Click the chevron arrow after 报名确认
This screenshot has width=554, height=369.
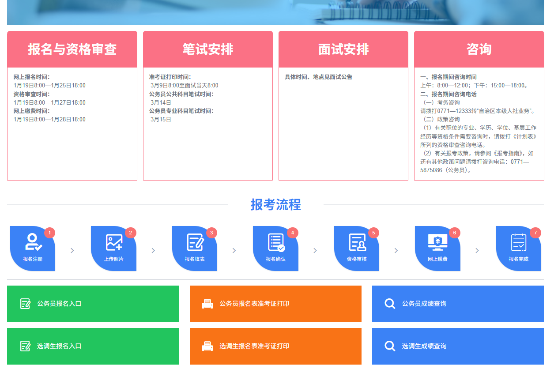pos(315,251)
